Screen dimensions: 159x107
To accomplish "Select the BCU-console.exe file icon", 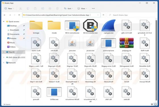I will click(72, 26).
